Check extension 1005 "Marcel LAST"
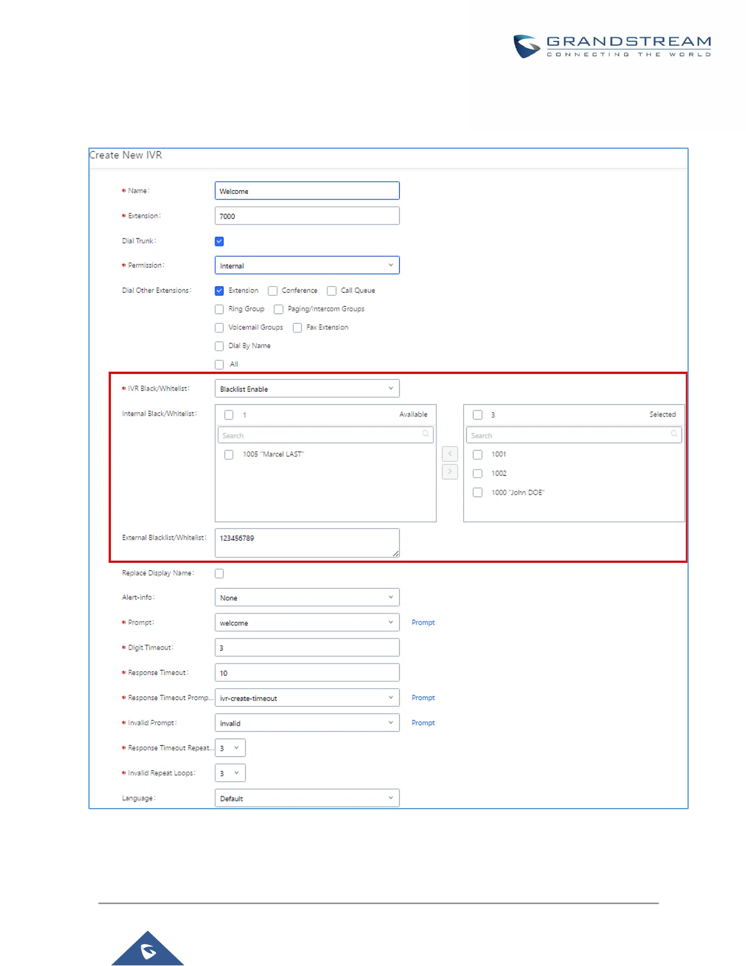The image size is (746, 966). 229,454
